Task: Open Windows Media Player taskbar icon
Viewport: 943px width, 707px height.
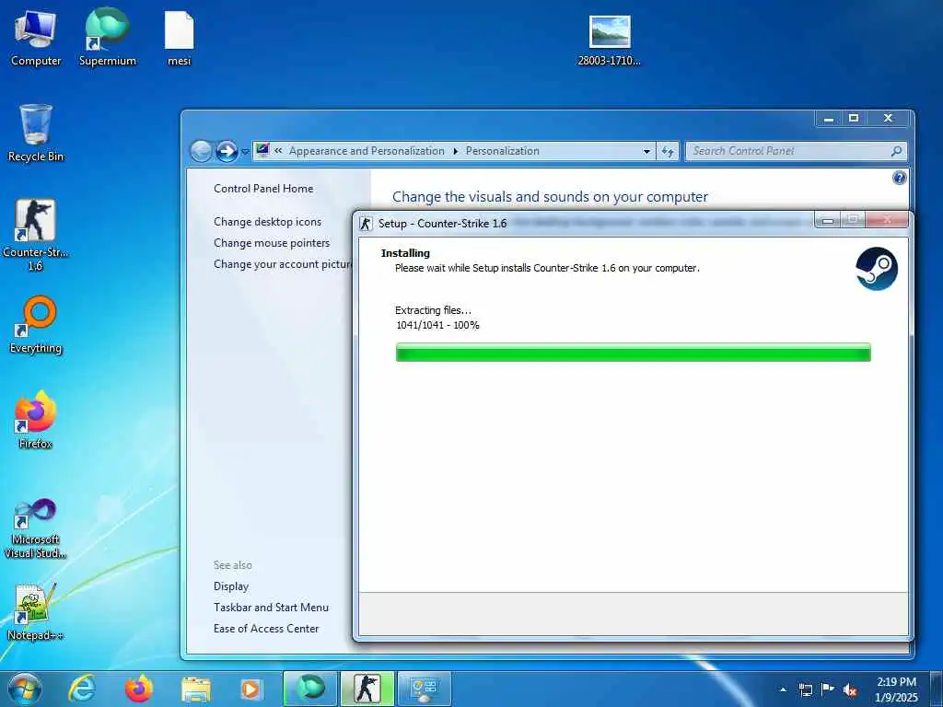Action: tap(250, 690)
